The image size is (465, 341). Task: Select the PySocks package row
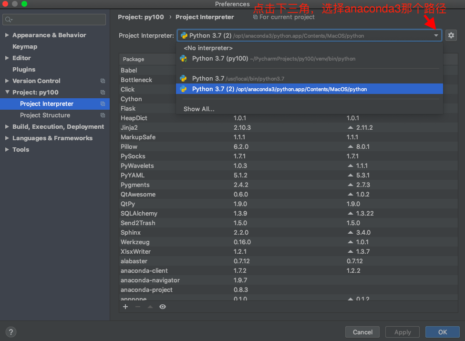pyautogui.click(x=288, y=156)
